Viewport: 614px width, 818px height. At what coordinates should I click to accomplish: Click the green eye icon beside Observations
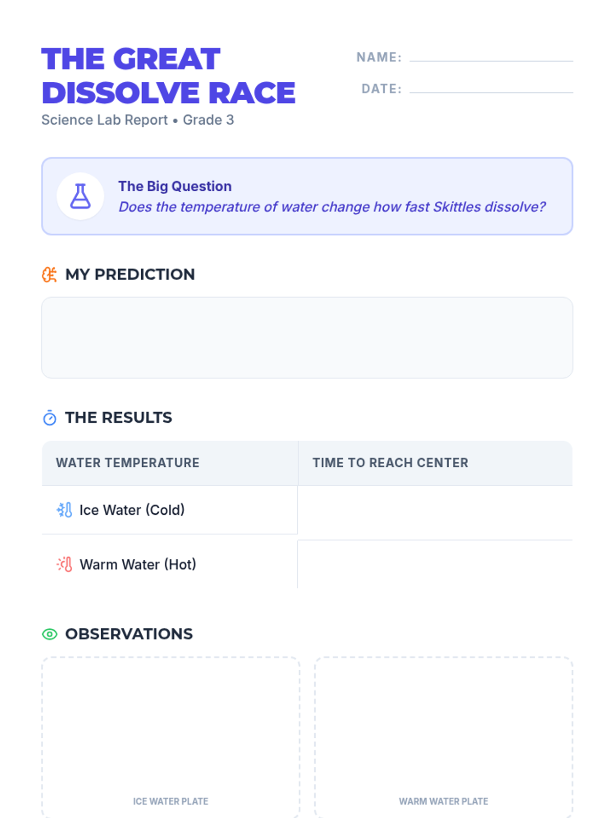click(x=50, y=634)
